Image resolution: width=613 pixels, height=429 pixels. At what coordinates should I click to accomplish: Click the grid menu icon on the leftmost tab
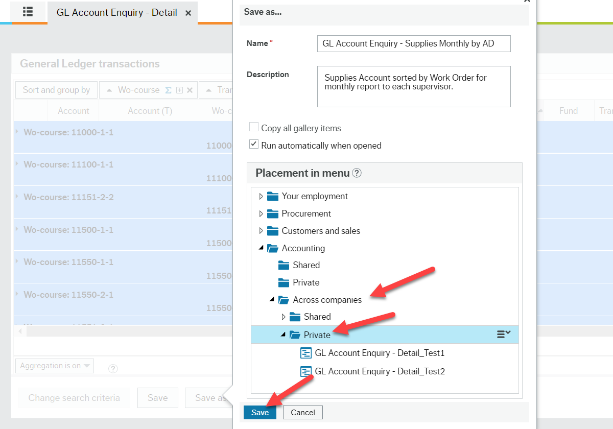pyautogui.click(x=28, y=11)
